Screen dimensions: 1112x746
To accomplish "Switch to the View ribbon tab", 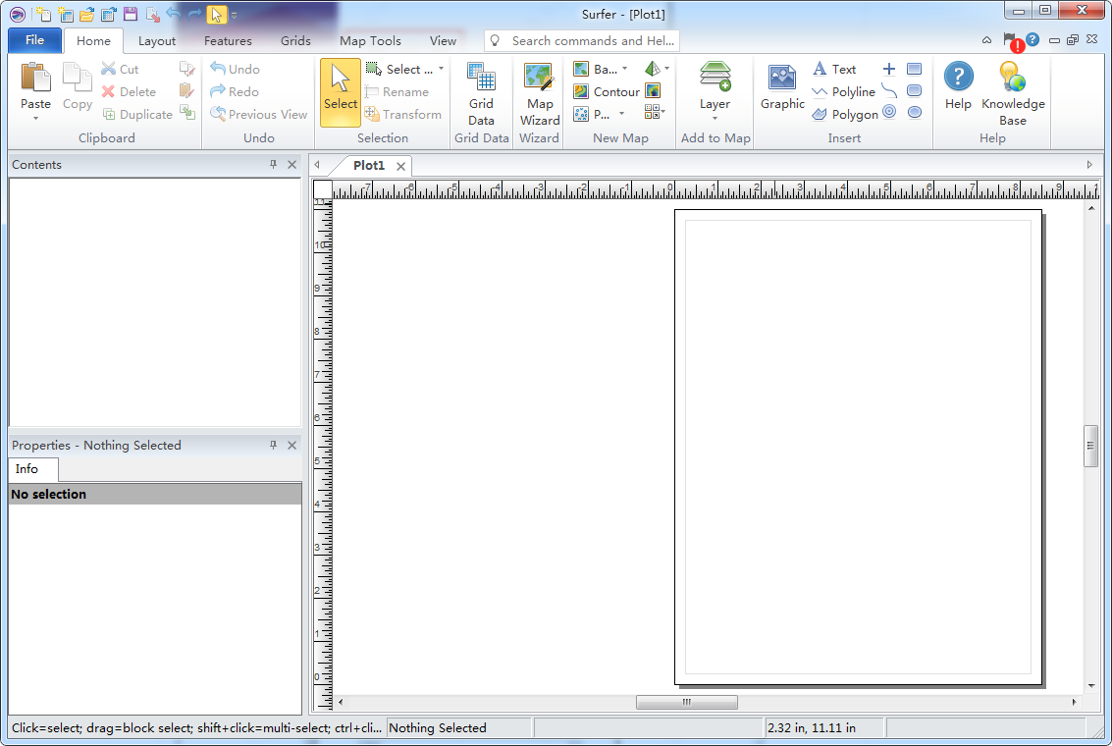I will [x=443, y=41].
